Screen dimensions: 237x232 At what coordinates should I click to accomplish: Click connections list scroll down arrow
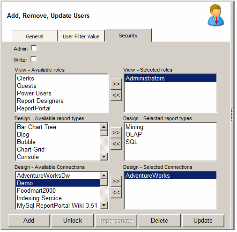coord(104,205)
